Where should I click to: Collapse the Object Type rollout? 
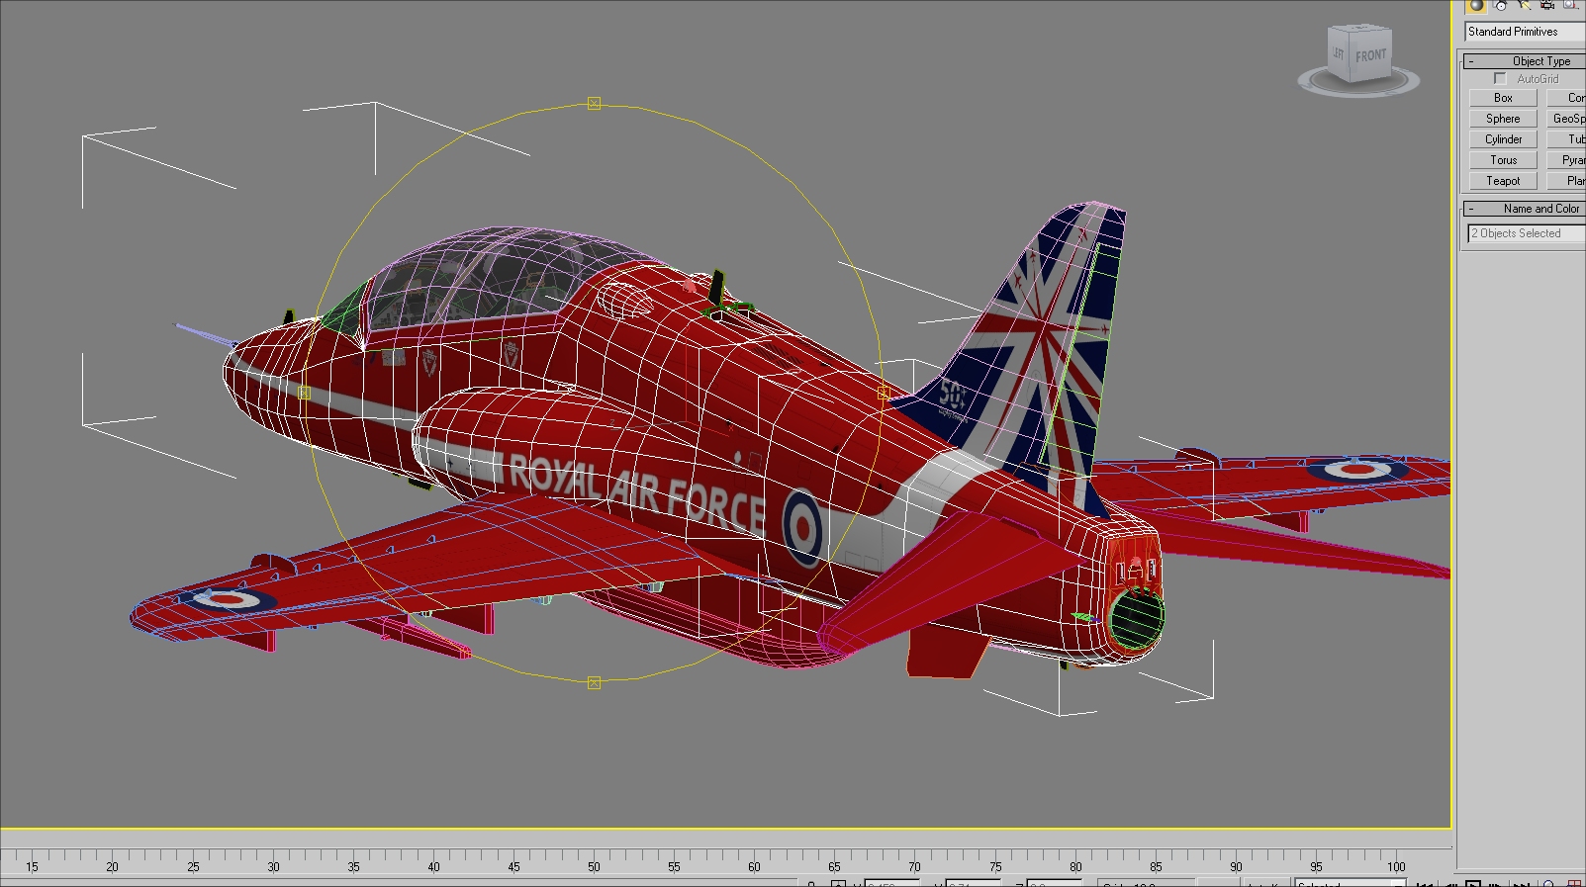tap(1524, 61)
